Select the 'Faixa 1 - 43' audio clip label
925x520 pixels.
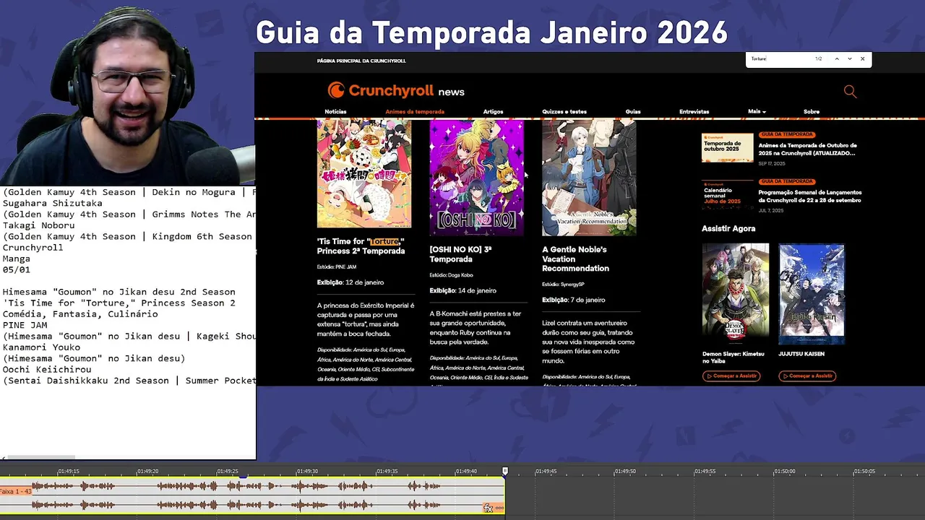coord(15,491)
